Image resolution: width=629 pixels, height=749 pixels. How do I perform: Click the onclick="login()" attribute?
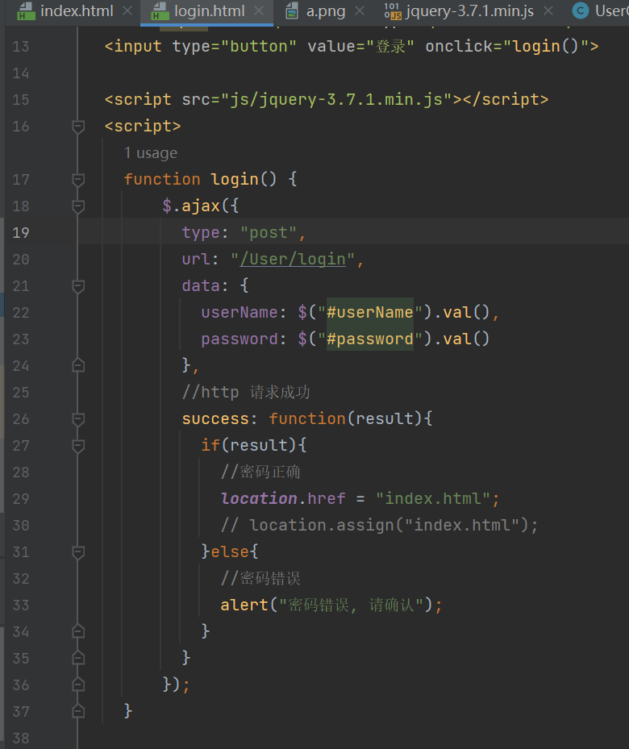(506, 46)
